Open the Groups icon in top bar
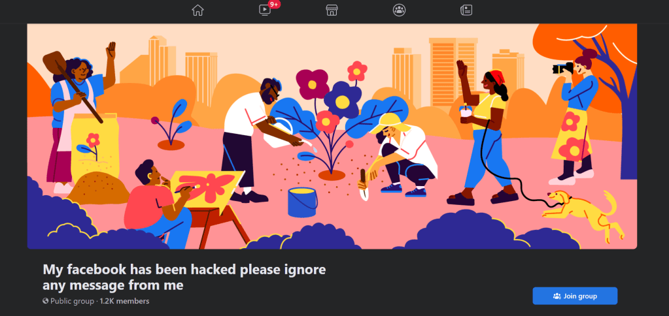Image resolution: width=669 pixels, height=316 pixels. (399, 10)
